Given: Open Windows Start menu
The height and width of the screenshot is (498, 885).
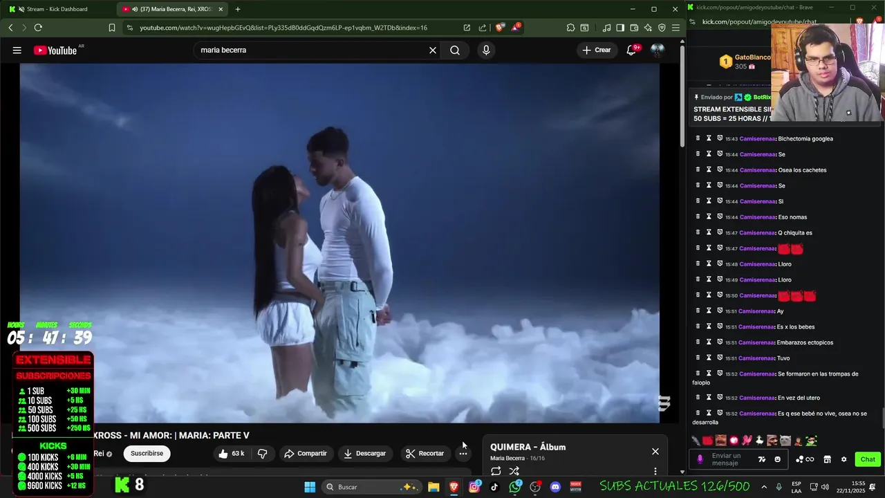Looking at the screenshot, I should point(310,487).
